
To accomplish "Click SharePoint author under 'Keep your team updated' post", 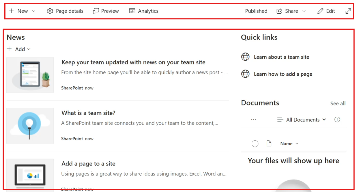I will [72, 88].
